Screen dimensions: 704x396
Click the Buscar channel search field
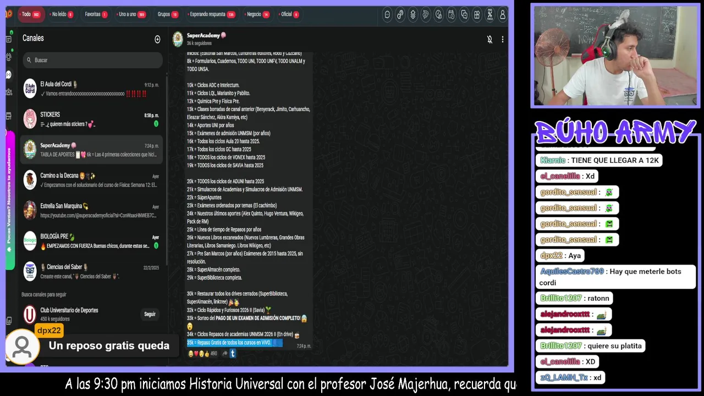pyautogui.click(x=92, y=60)
